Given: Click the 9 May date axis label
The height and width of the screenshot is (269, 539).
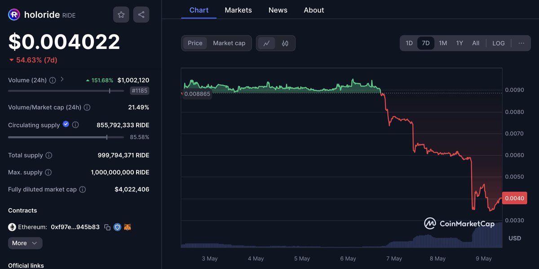Looking at the screenshot, I should [484, 259].
